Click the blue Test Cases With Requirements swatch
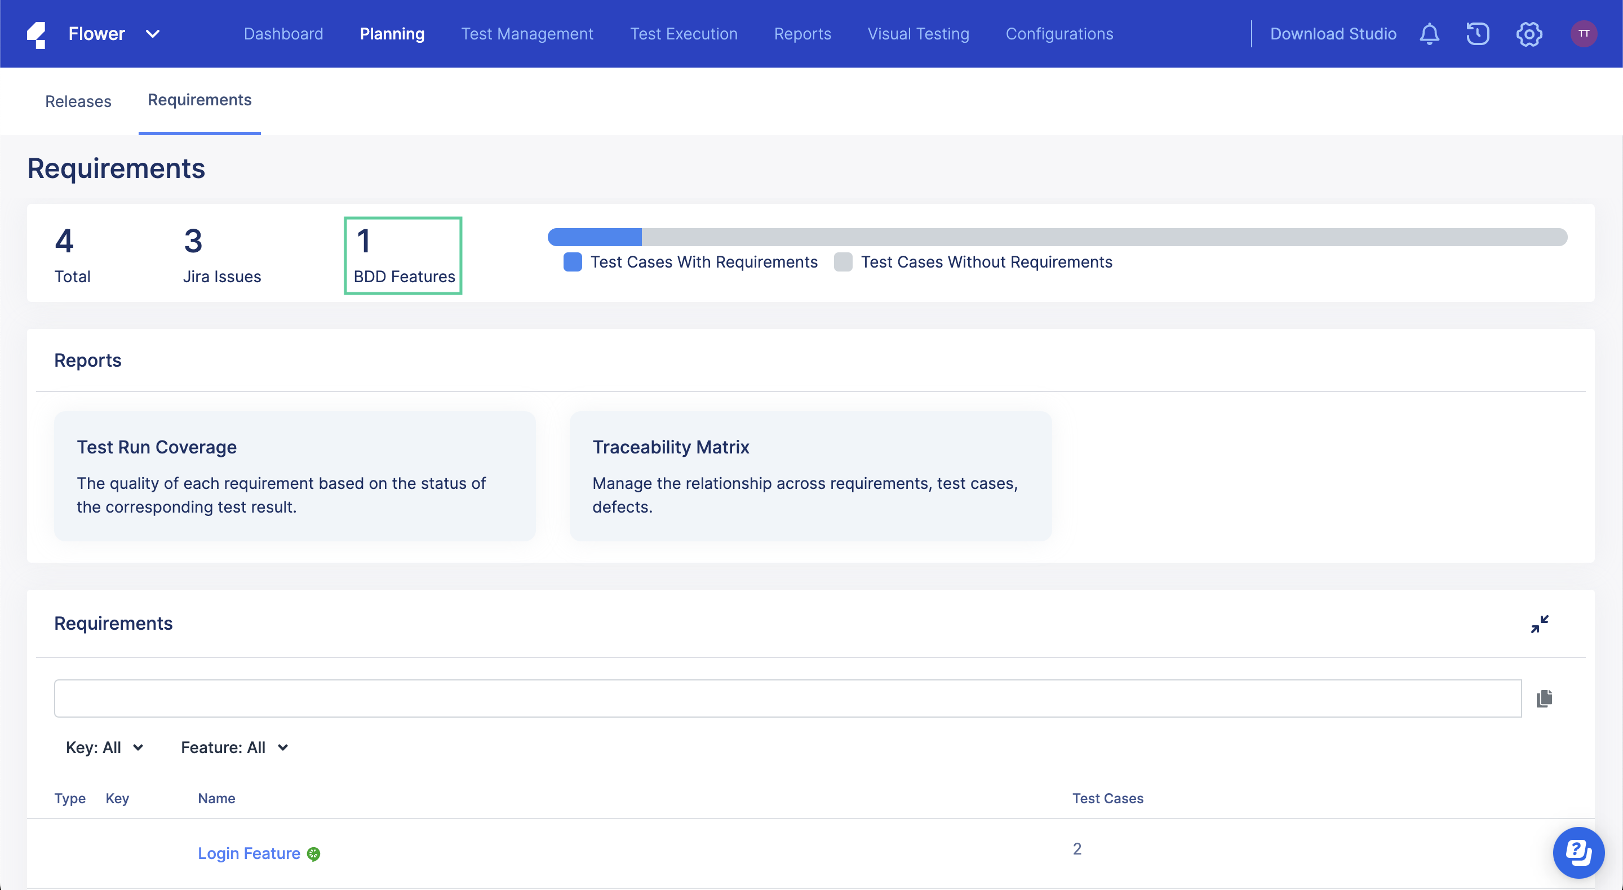The height and width of the screenshot is (890, 1623). [573, 262]
